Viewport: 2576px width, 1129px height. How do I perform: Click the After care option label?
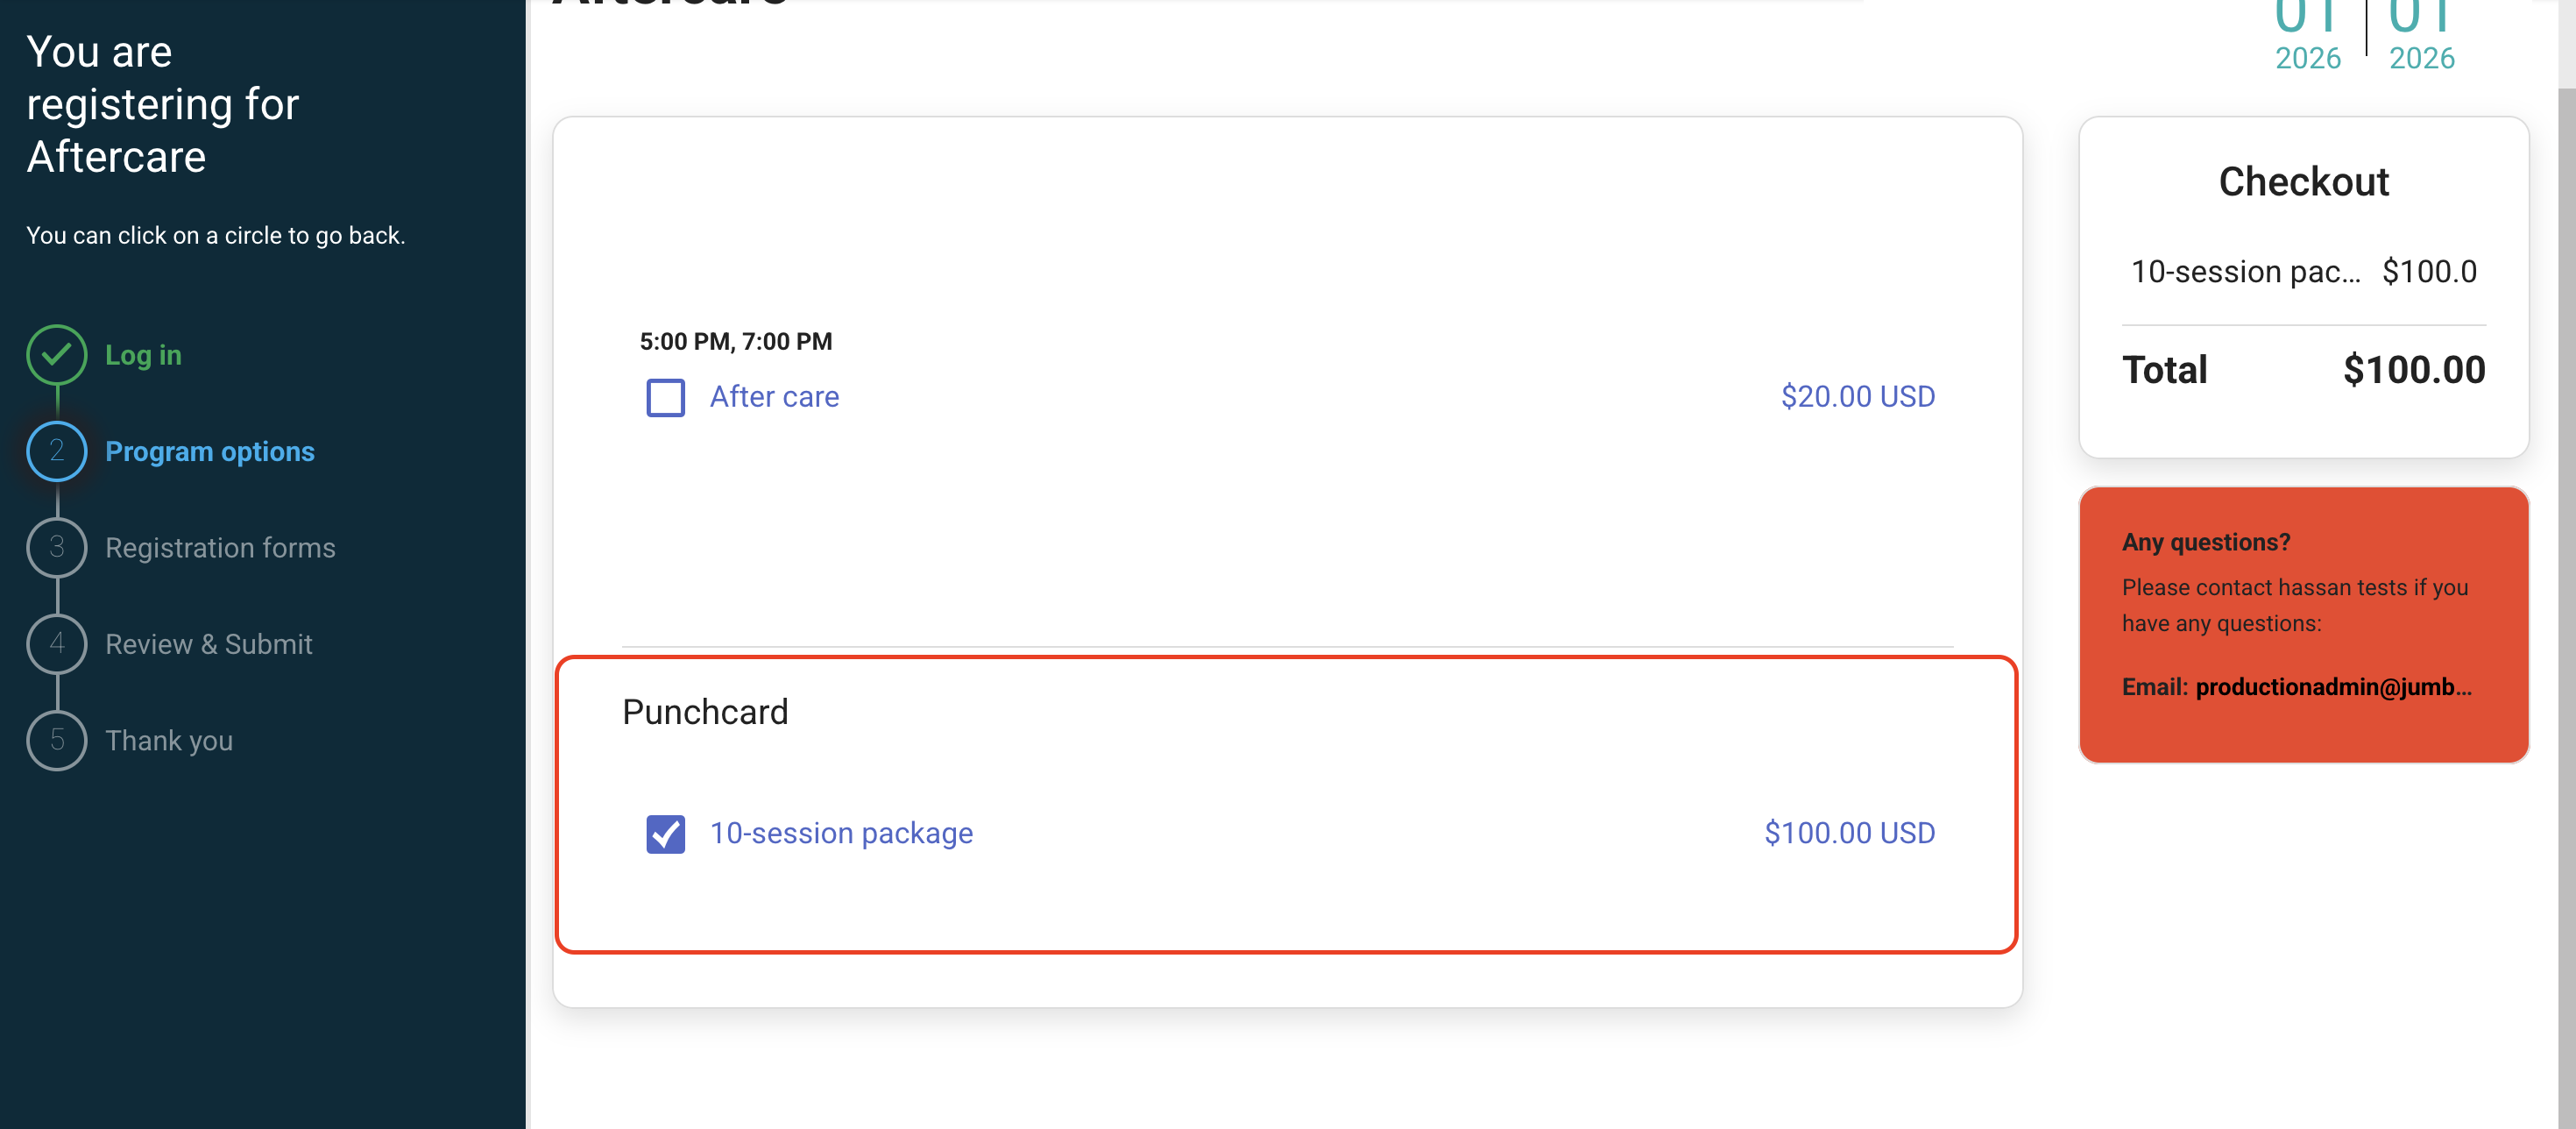point(774,397)
